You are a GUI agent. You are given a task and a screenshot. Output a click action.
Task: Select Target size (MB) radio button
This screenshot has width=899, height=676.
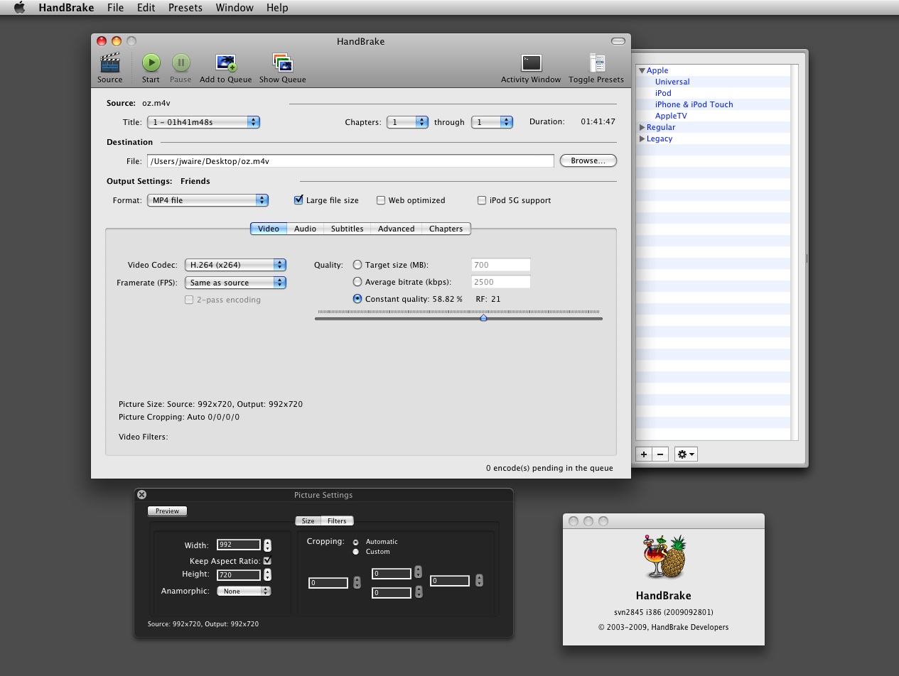(x=357, y=265)
